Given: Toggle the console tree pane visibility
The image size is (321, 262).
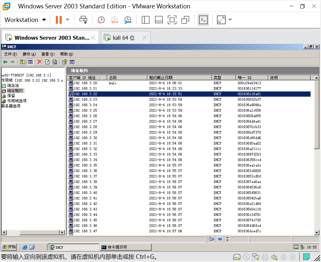Looking at the screenshot, I should coord(30,62).
